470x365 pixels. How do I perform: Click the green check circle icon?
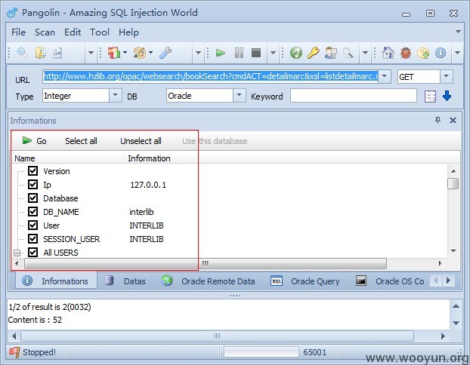pyautogui.click(x=296, y=53)
